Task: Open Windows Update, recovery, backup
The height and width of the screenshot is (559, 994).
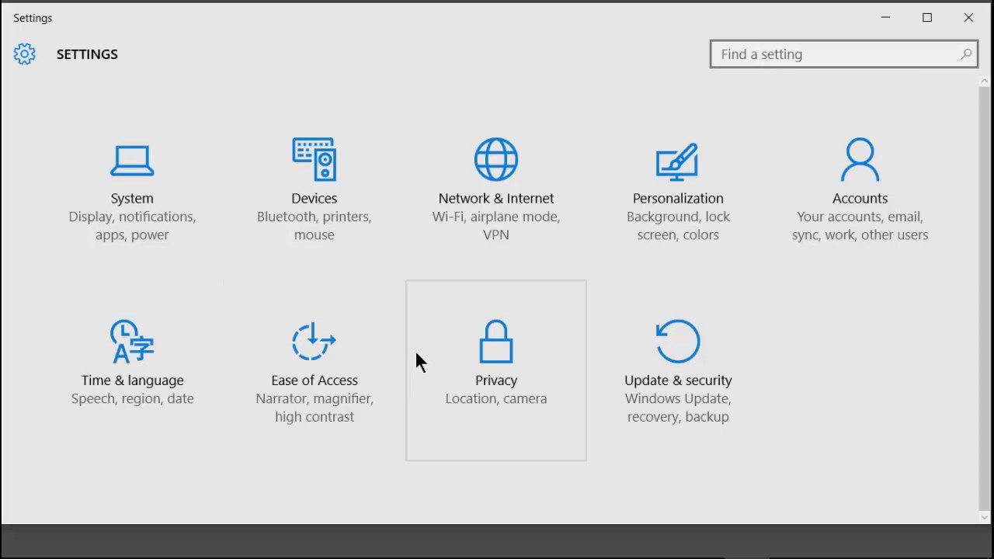Action: click(677, 407)
